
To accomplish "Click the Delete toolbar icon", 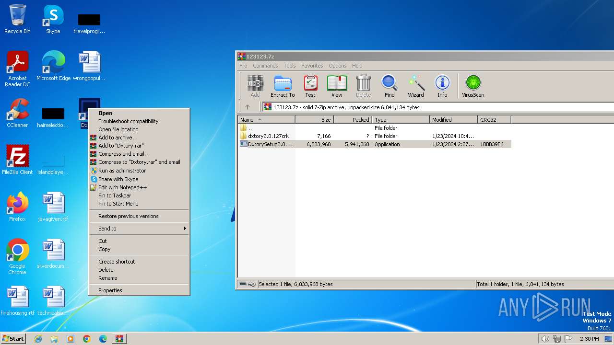I will [363, 86].
